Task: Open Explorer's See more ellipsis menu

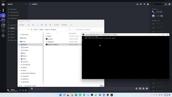Action: point(71,25)
